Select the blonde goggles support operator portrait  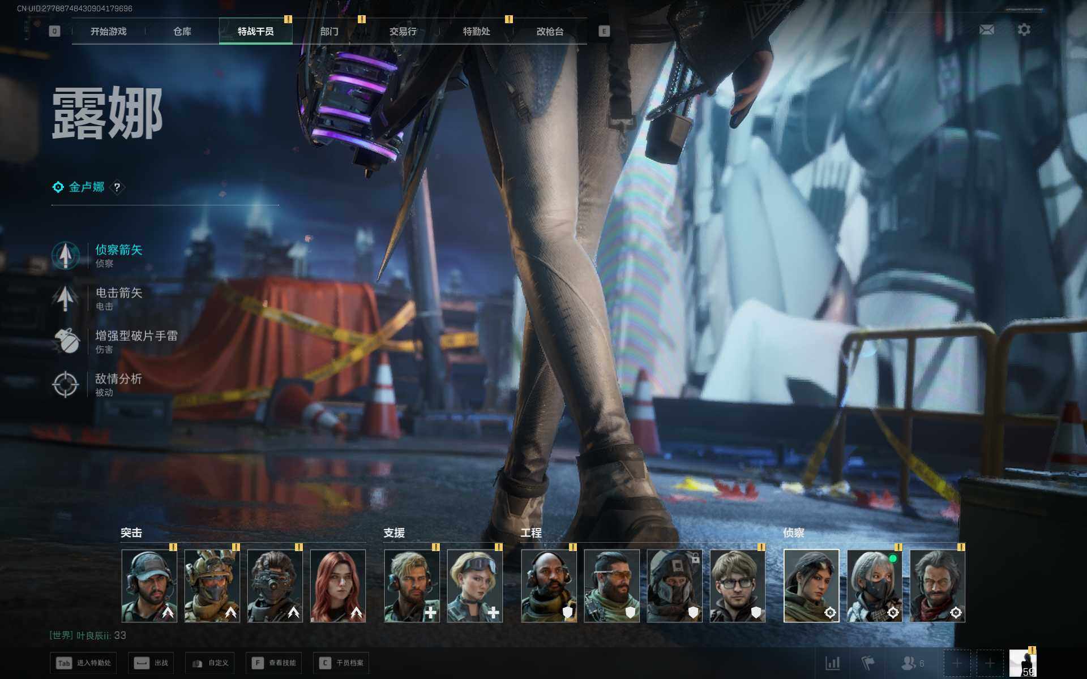[474, 586]
